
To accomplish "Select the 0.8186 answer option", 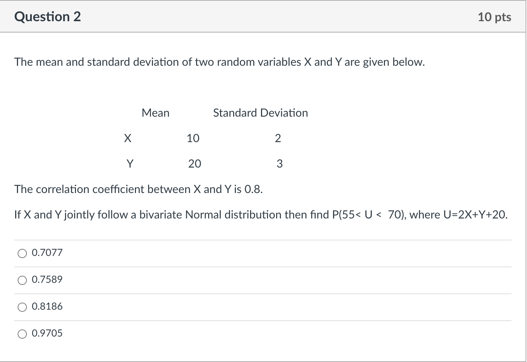I will coord(22,307).
